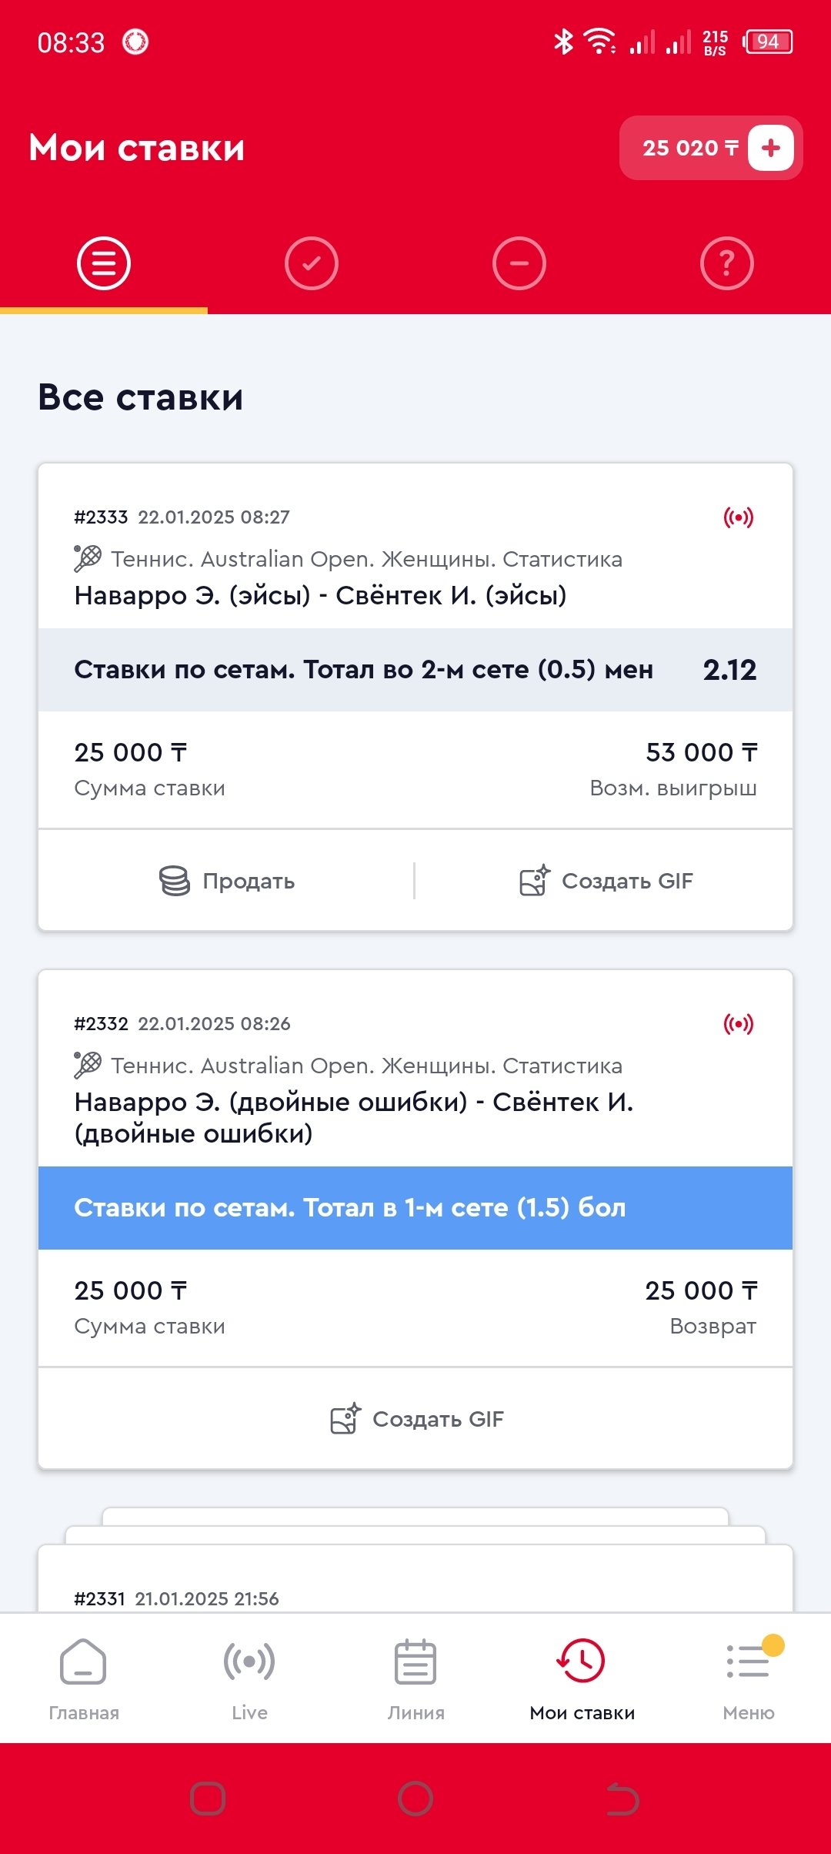Open the Линия calendar tab

[415, 1678]
